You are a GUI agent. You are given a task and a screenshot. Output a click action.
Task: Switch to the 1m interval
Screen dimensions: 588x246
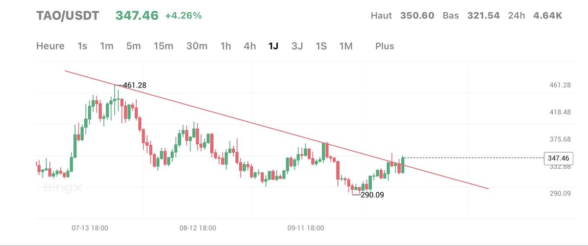[106, 46]
